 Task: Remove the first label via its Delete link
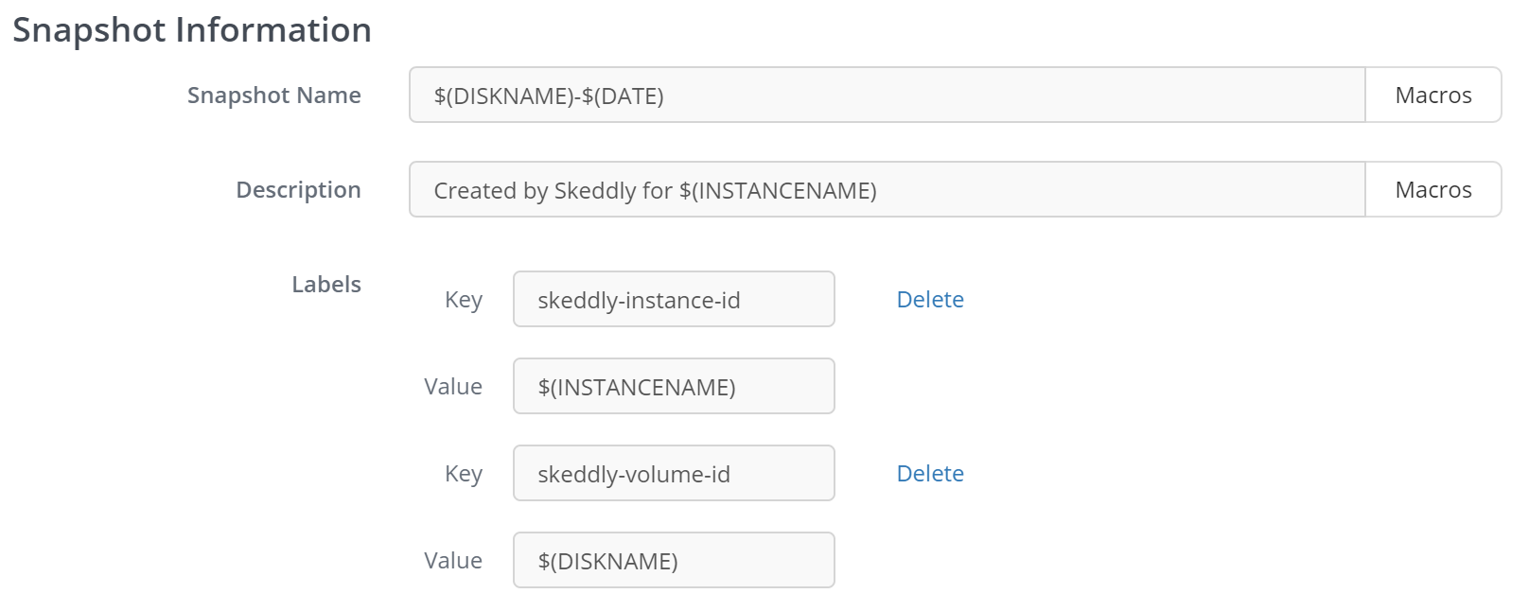pos(929,299)
